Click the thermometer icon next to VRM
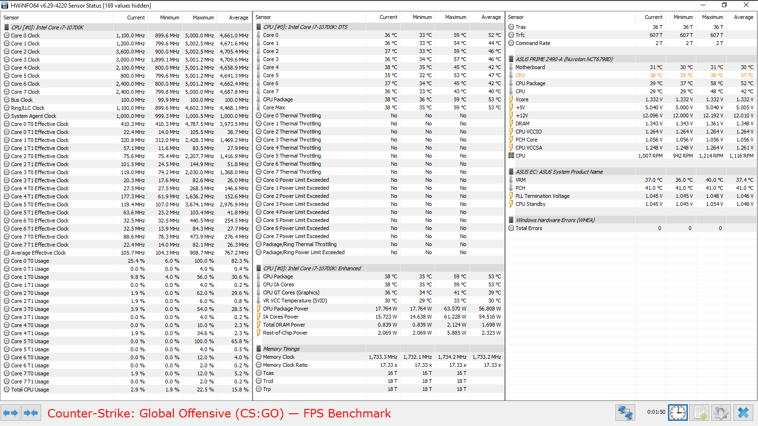Image resolution: width=758 pixels, height=426 pixels. click(x=511, y=180)
